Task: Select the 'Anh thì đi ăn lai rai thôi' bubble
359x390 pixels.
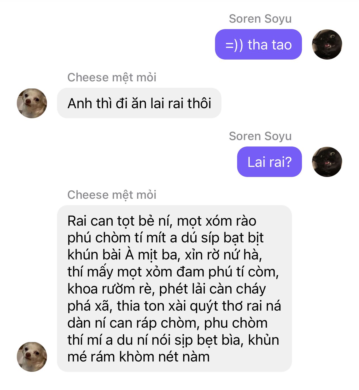Action: point(139,103)
